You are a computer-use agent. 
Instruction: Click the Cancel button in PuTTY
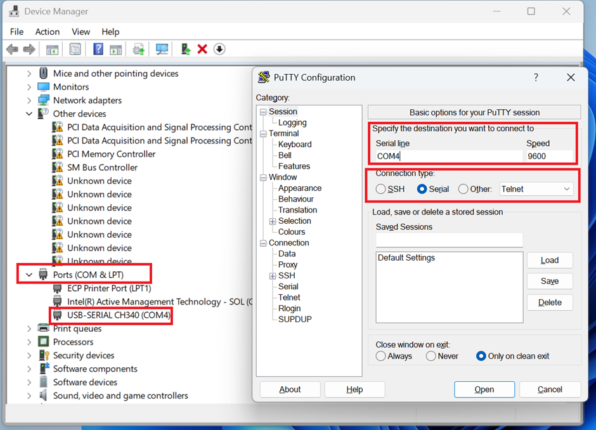550,389
